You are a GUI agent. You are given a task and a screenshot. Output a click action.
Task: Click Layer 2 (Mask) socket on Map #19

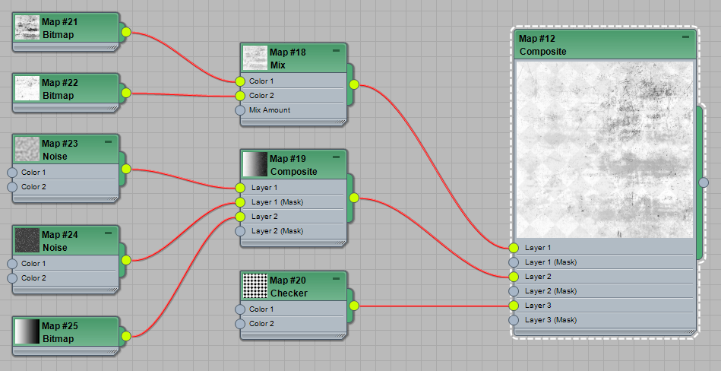coord(240,231)
